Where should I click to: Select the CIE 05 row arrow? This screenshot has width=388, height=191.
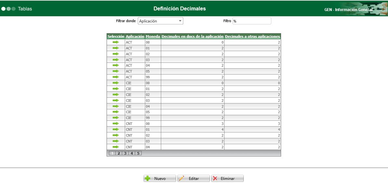(116, 112)
